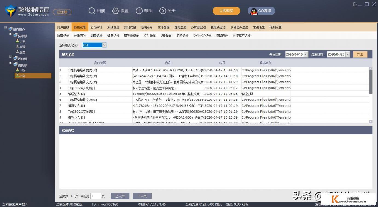Open the 常规设置 tab
The width and height of the screenshot is (378, 207).
[259, 27]
